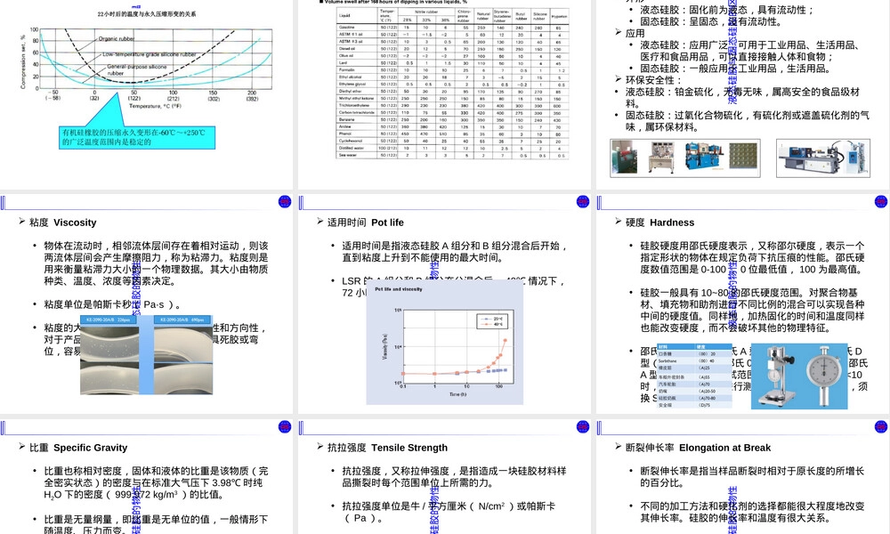Select the bullet '液态硅胶：固化前为液态'
Image resolution: width=890 pixels, height=534 pixels.
pos(727,10)
